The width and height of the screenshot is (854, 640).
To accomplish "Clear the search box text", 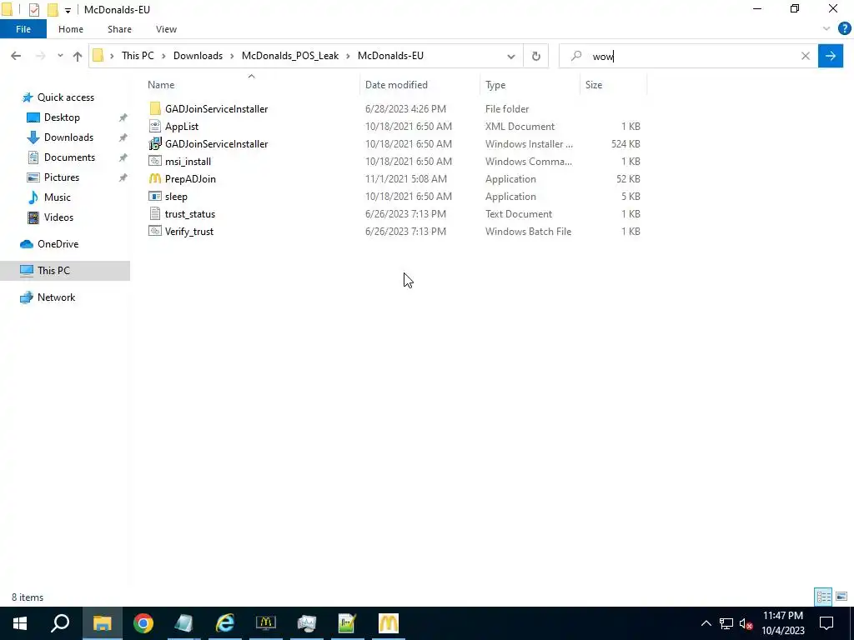I will (x=806, y=56).
